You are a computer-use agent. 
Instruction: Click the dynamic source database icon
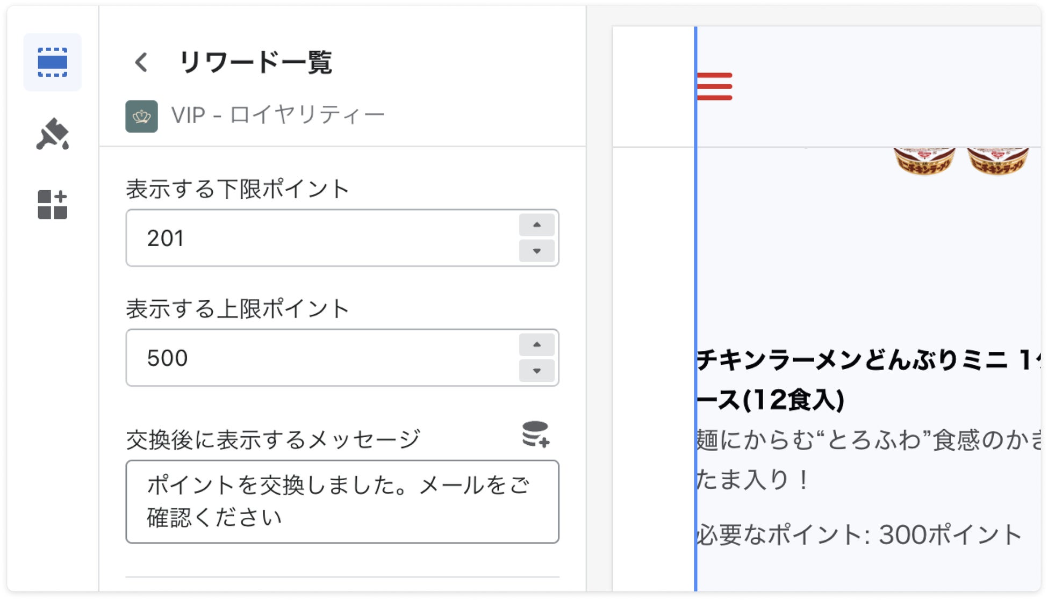pos(535,435)
